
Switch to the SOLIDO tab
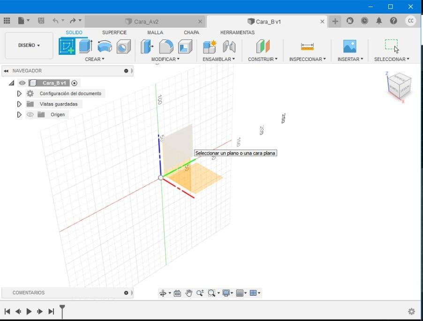(x=74, y=32)
